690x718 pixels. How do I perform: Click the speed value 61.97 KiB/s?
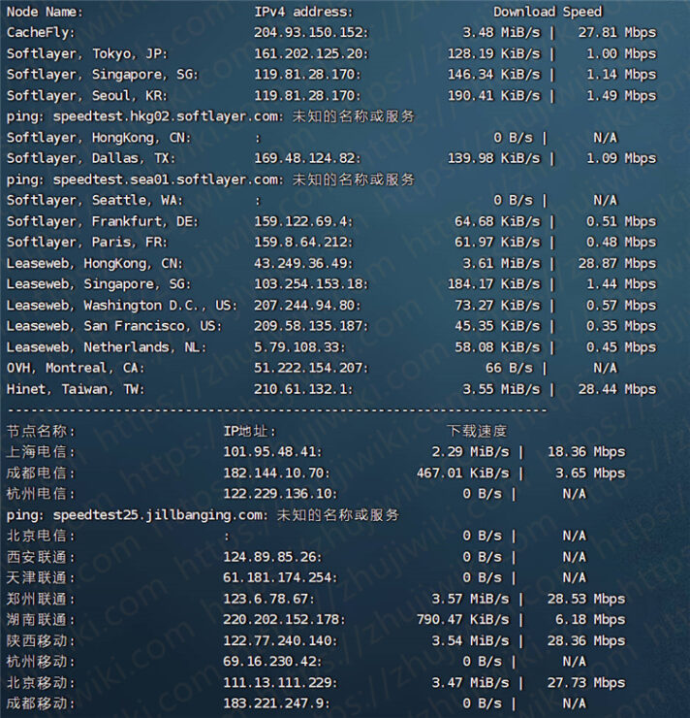point(497,243)
